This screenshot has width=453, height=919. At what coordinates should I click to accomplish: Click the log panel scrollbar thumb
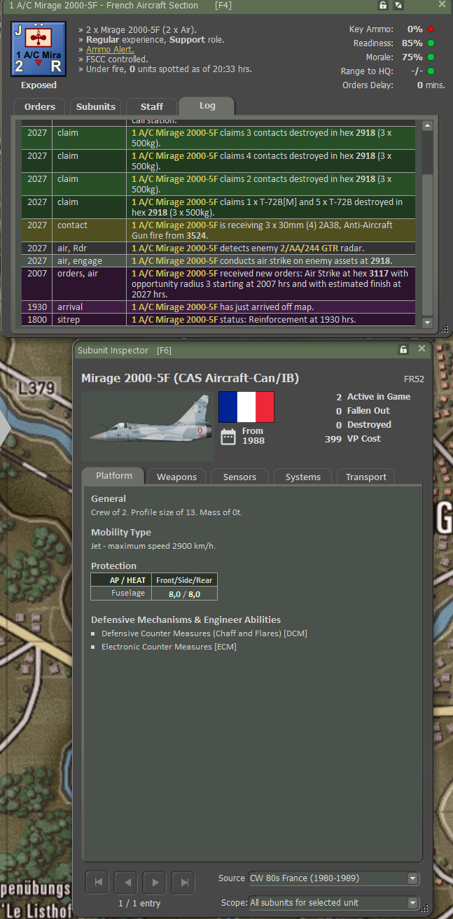(x=427, y=244)
